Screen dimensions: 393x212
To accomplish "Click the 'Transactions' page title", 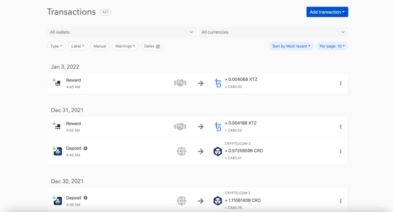I will (x=71, y=12).
